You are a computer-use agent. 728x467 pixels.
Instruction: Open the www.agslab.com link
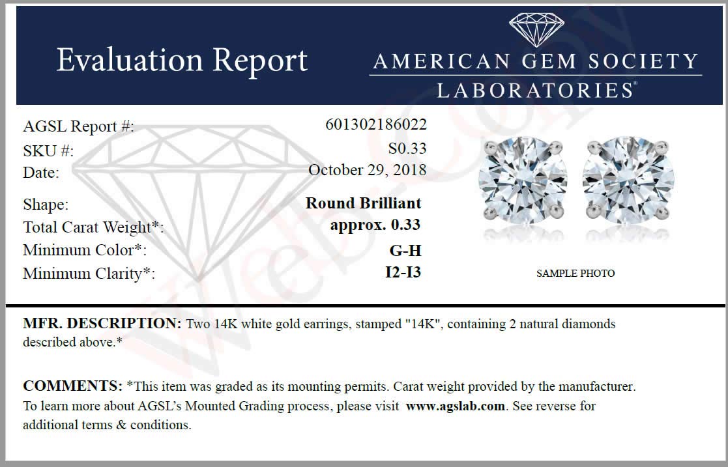click(x=455, y=406)
